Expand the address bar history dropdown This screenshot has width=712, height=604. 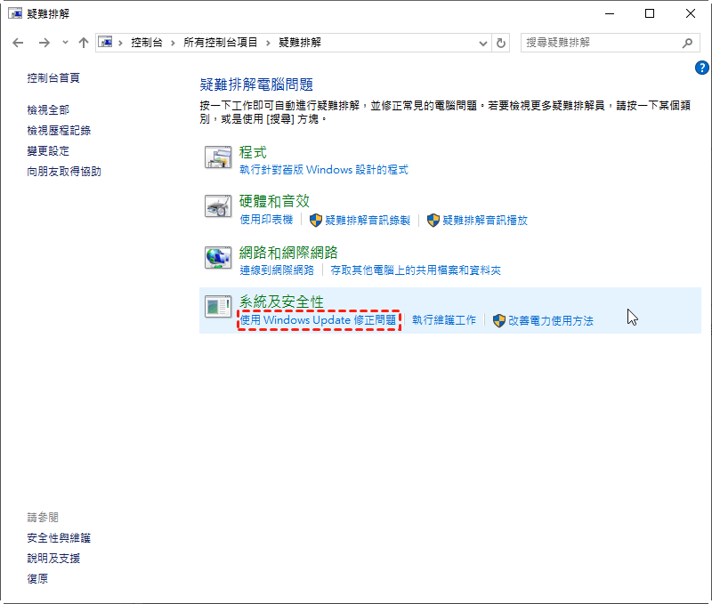click(x=483, y=43)
